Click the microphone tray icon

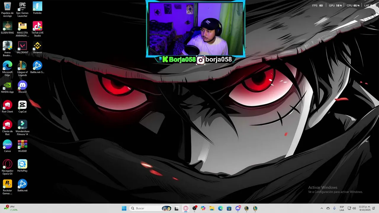[334, 208]
